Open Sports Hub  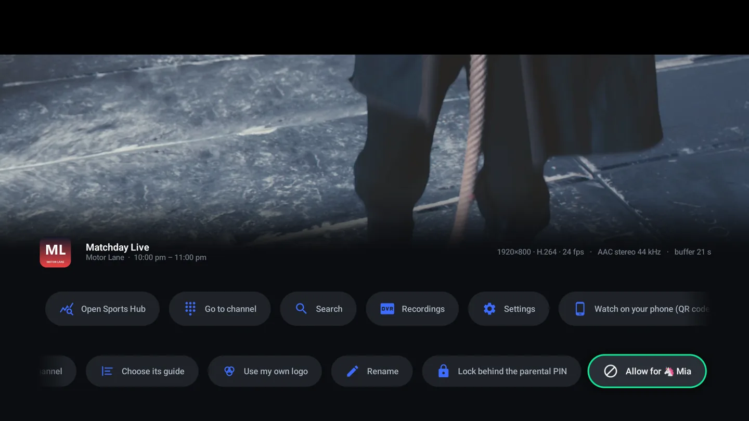pos(102,309)
